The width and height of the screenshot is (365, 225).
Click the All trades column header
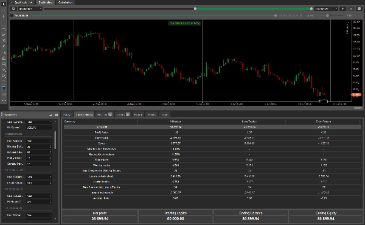coord(175,122)
